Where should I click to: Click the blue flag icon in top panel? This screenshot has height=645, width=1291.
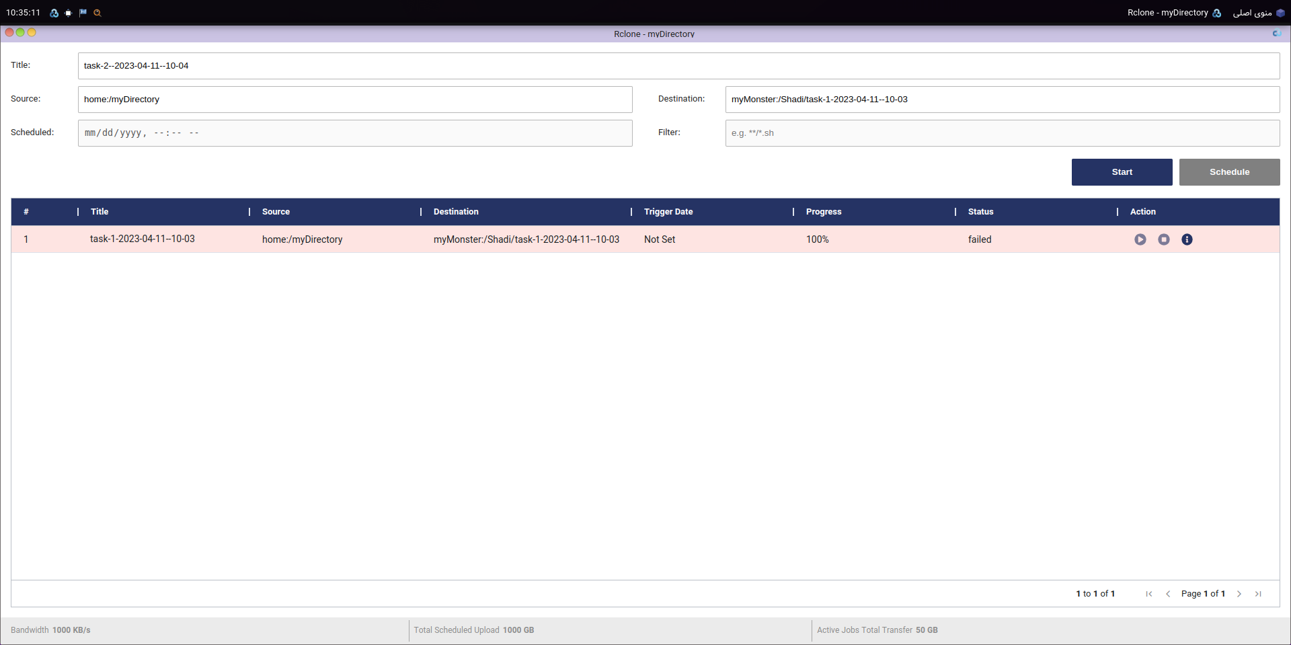[83, 13]
